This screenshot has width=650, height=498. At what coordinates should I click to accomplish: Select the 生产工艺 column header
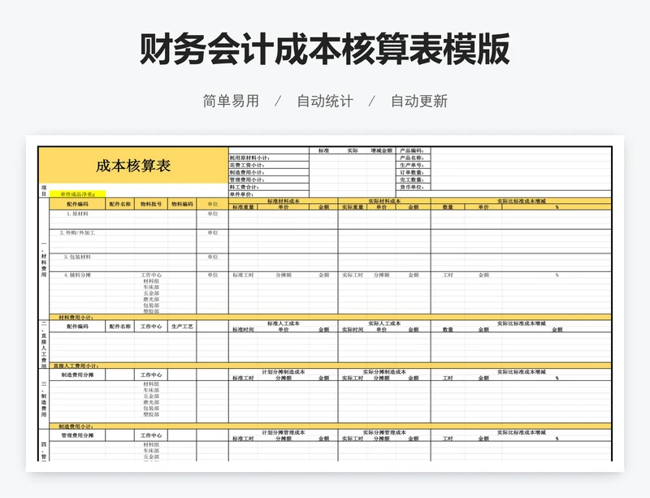point(182,327)
